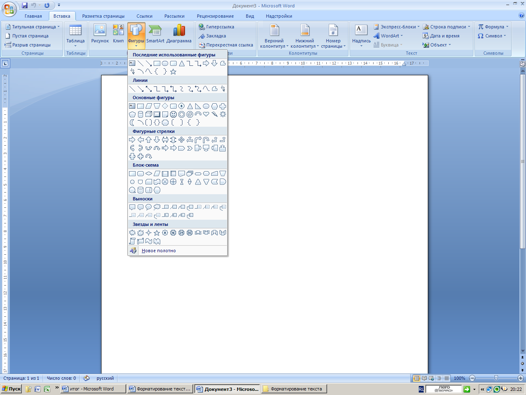Viewport: 526px width, 395px height.
Task: Open Customize Quick Access Toolbar arrow
Action: (x=59, y=5)
